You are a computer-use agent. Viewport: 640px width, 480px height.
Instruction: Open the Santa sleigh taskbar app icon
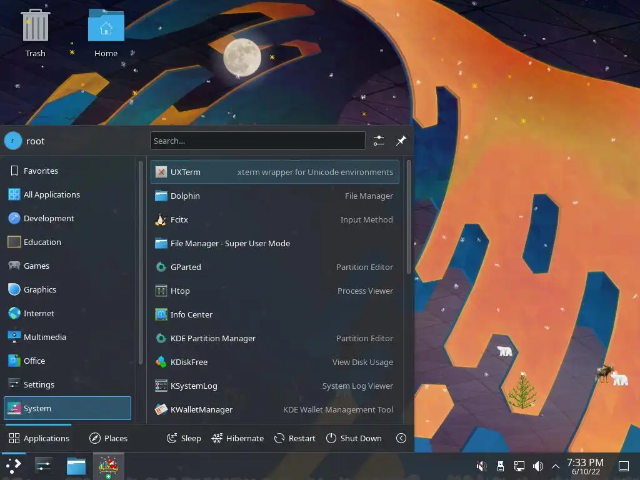109,466
